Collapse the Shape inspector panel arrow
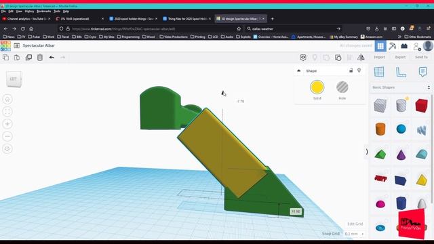The height and width of the screenshot is (244, 434). point(299,70)
